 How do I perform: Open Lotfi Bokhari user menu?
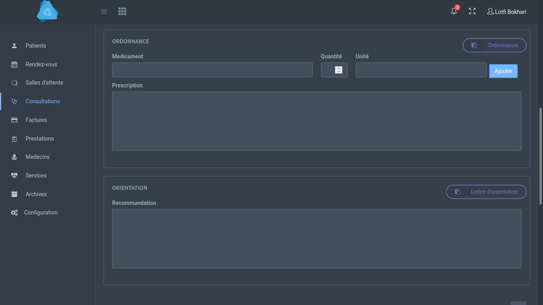click(x=507, y=12)
